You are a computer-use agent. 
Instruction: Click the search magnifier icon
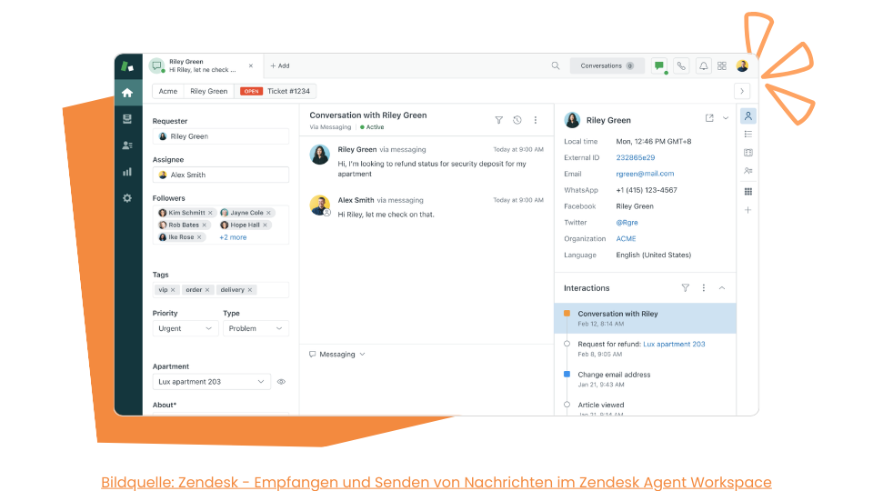[555, 65]
